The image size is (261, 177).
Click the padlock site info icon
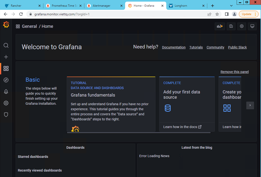click(x=31, y=14)
